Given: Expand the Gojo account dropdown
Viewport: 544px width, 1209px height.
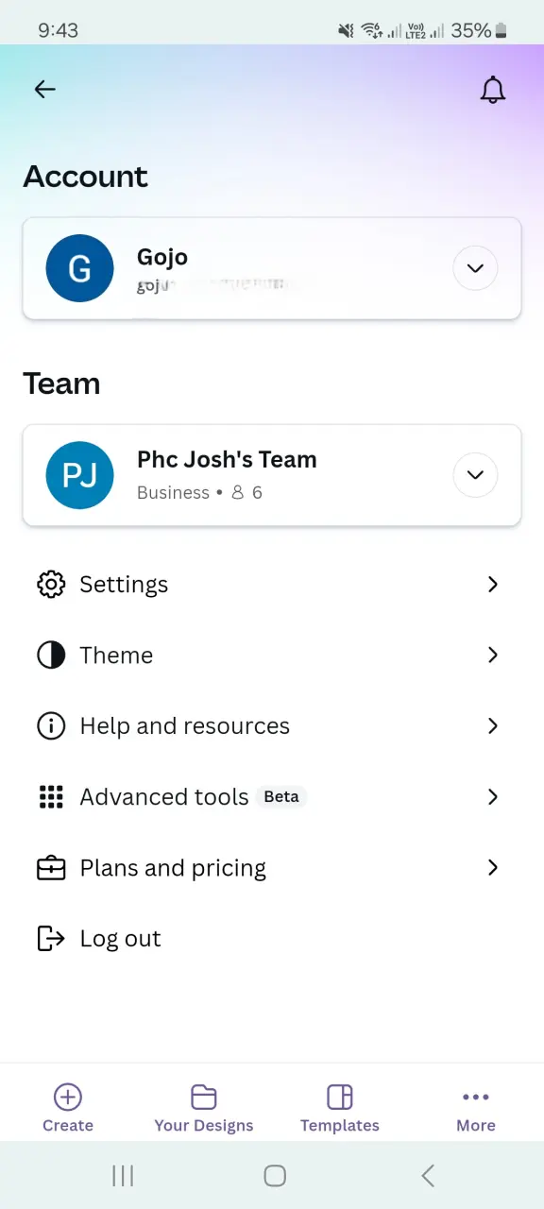Looking at the screenshot, I should tap(475, 268).
